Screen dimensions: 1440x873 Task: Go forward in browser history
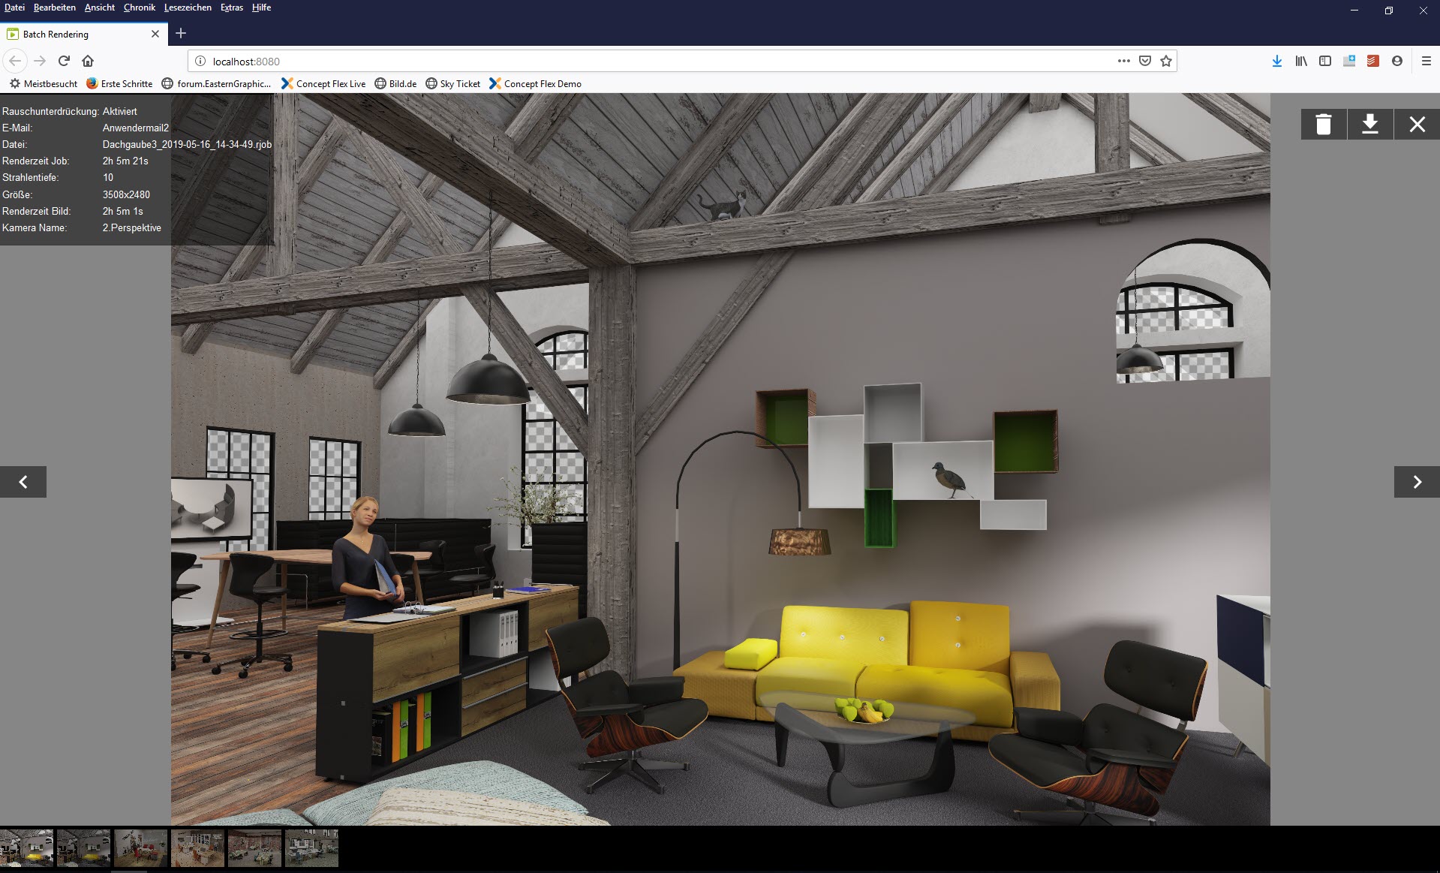(x=40, y=61)
